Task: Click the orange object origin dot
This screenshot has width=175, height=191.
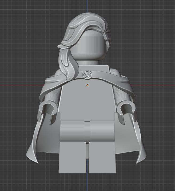Action: 87,85
